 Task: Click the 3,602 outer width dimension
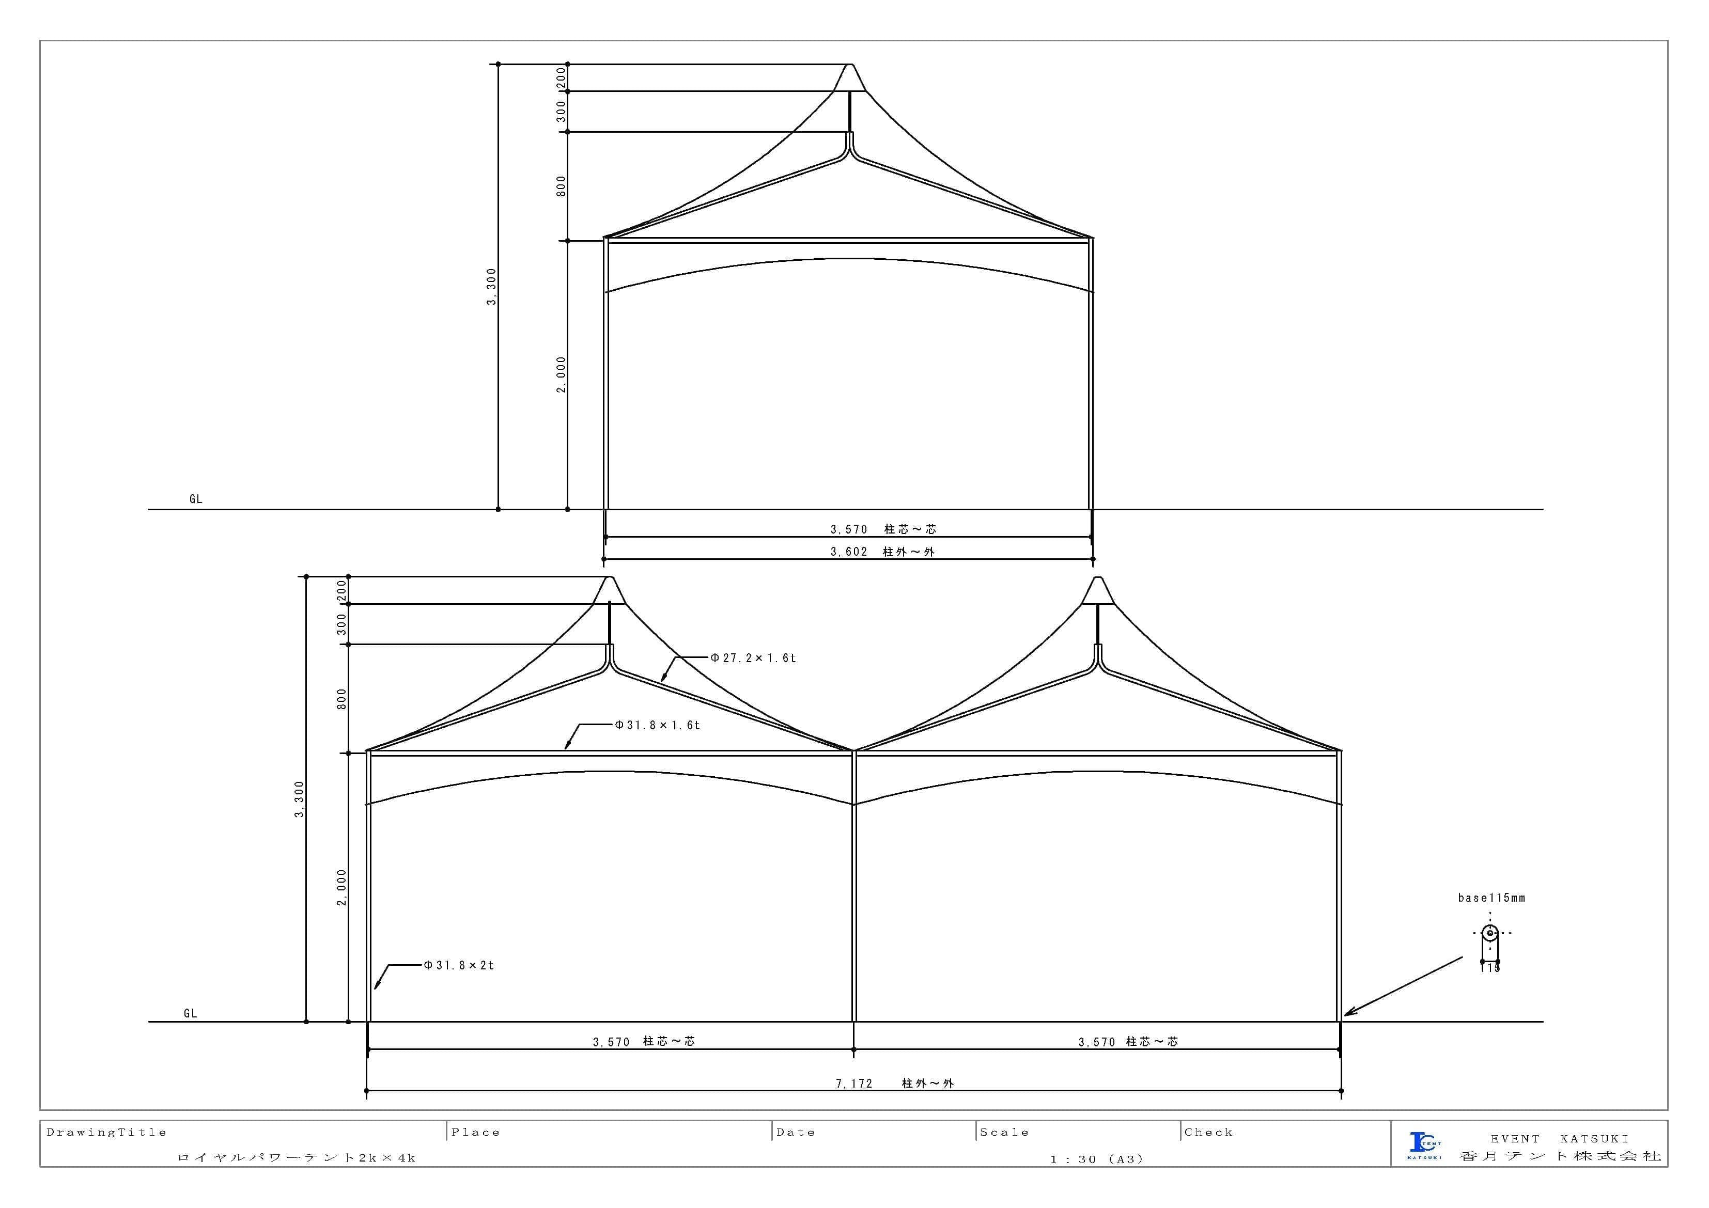848,552
